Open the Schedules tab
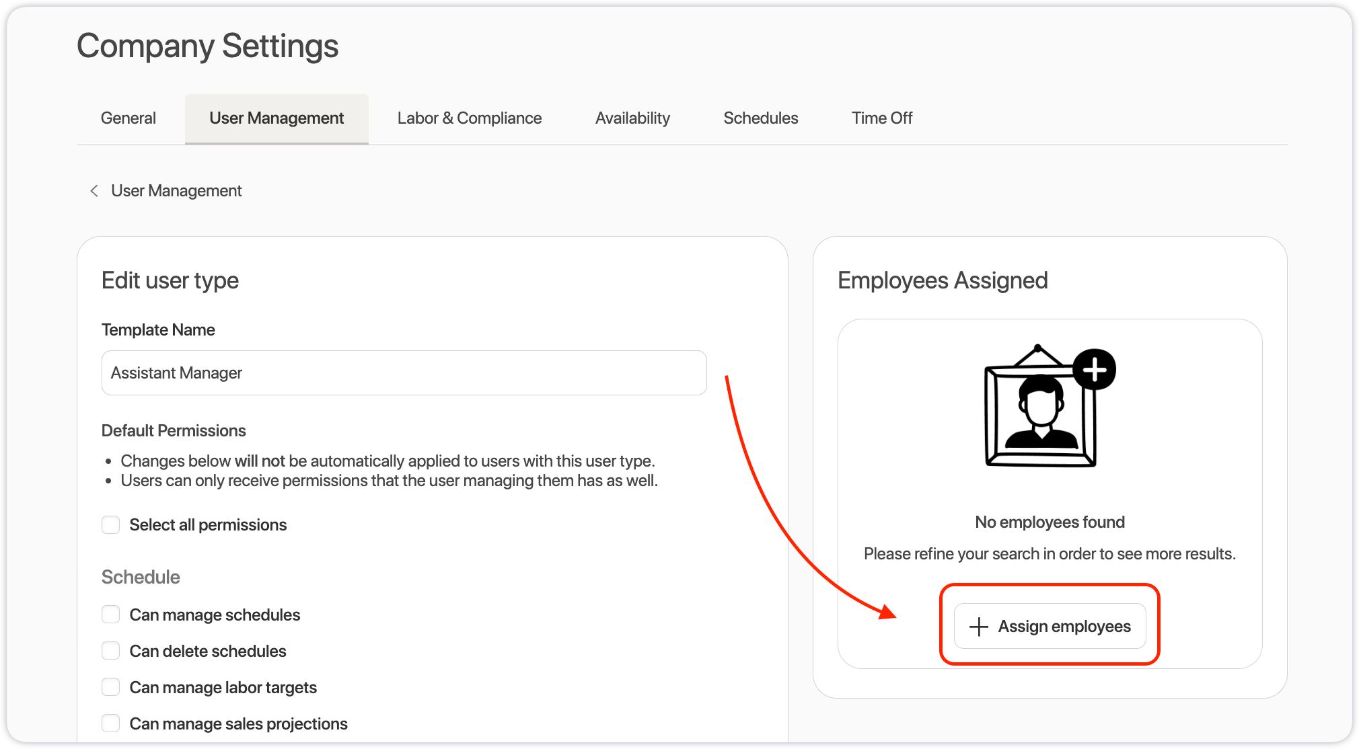The width and height of the screenshot is (1359, 749). 760,118
